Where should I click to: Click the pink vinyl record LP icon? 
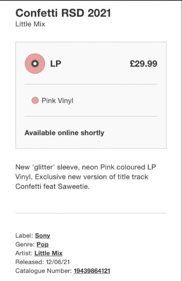[x=35, y=63]
